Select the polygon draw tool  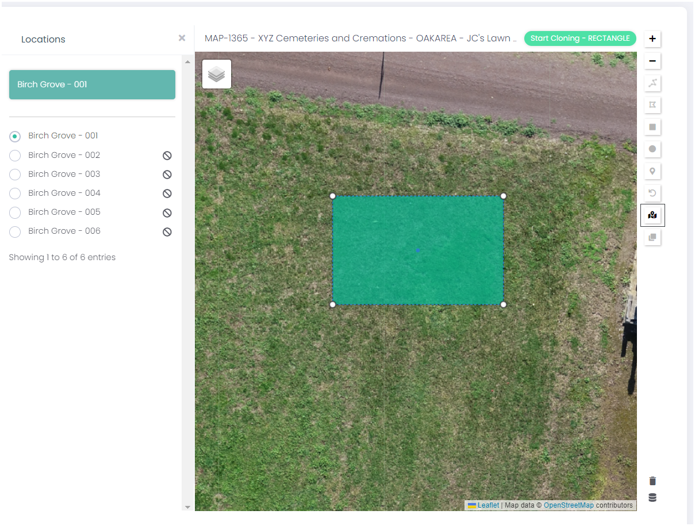(652, 105)
